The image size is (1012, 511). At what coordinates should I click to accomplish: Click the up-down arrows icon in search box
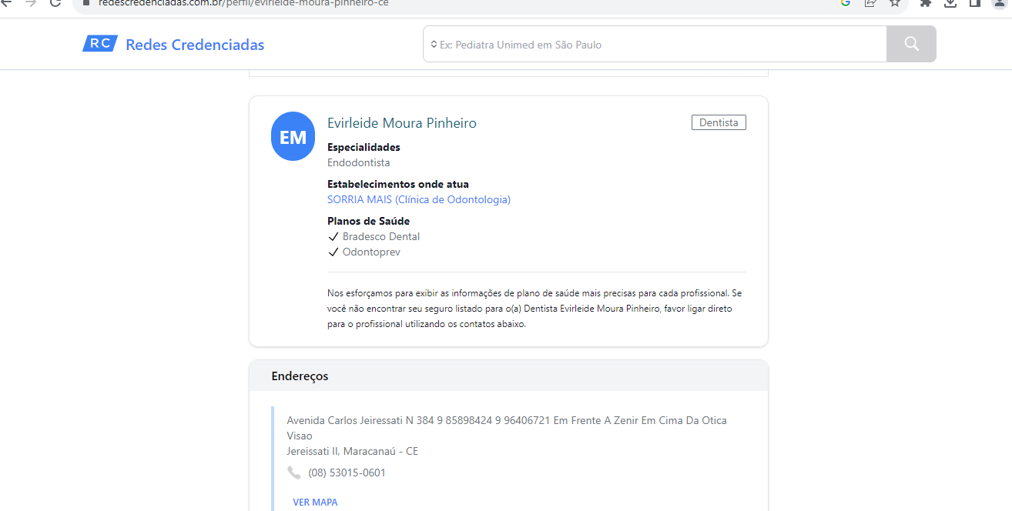pyautogui.click(x=434, y=45)
